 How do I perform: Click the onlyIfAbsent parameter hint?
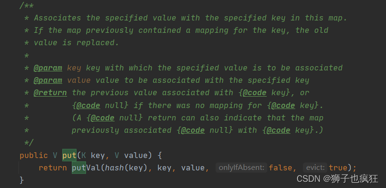tap(241, 168)
